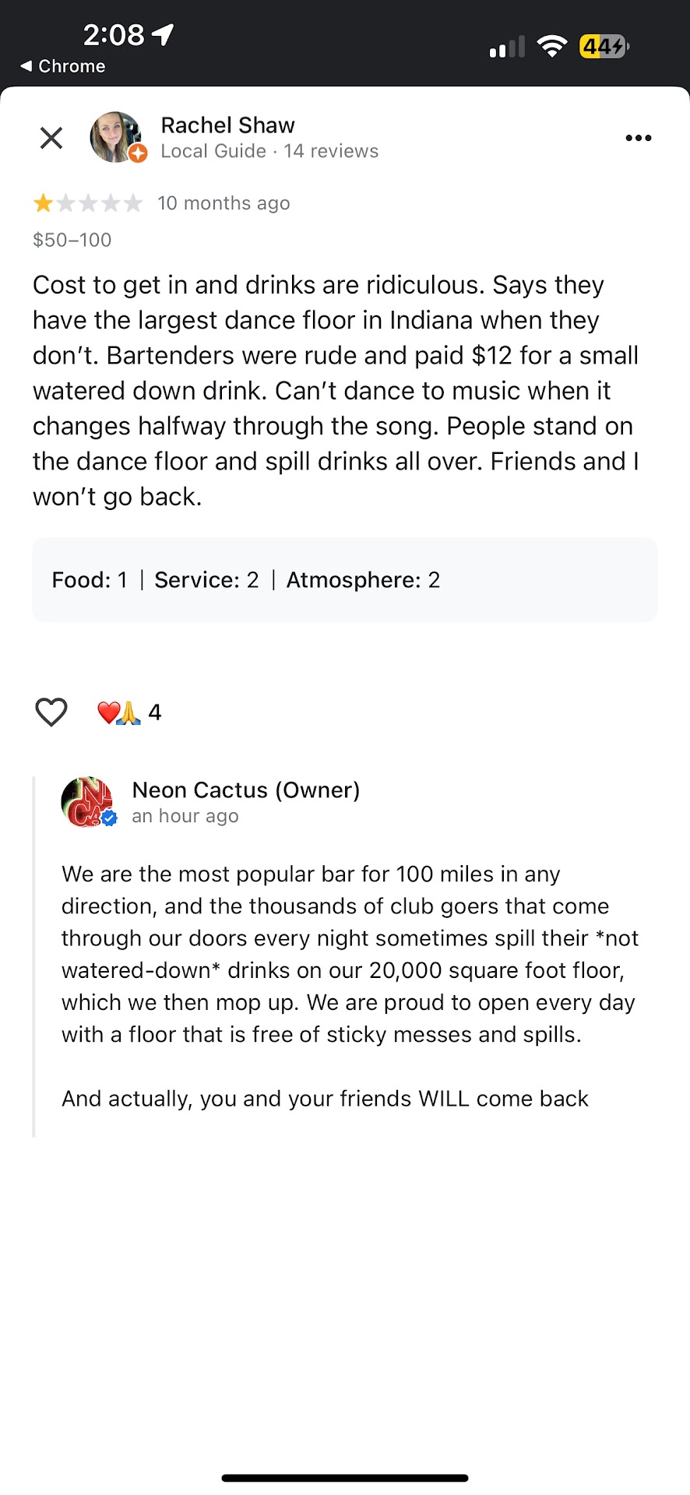Tap the Neon Cactus owner avatar
Viewport: 690px width, 1495px height.
tap(86, 801)
